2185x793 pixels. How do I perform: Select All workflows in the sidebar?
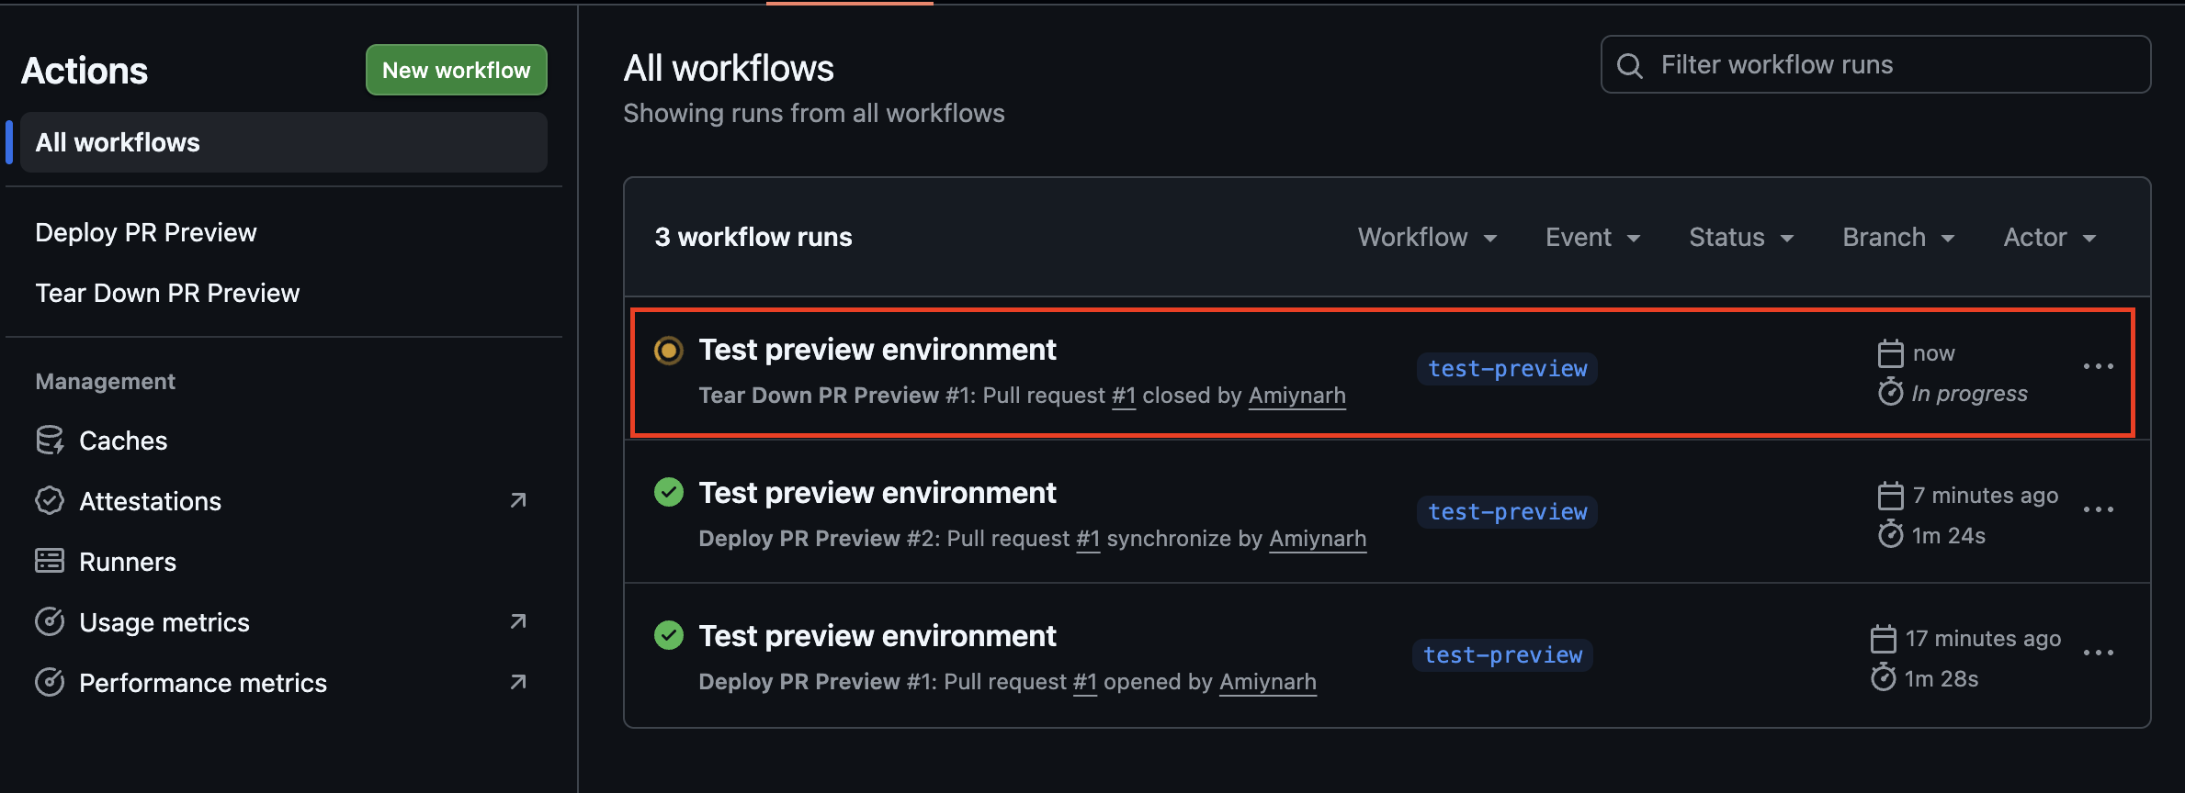284,142
